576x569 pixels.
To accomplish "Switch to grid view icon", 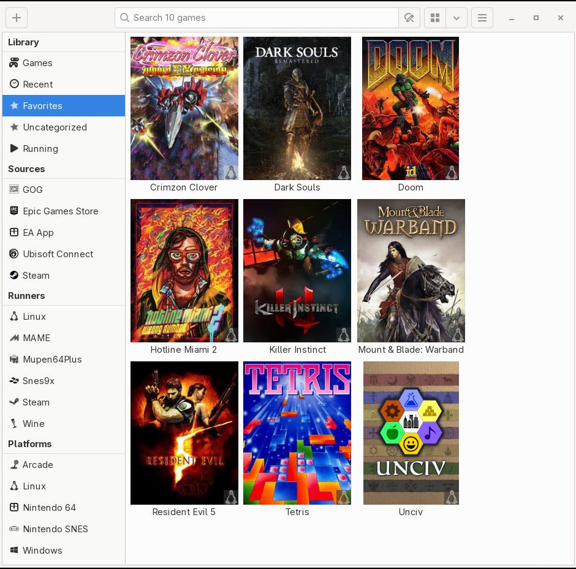I will [435, 18].
